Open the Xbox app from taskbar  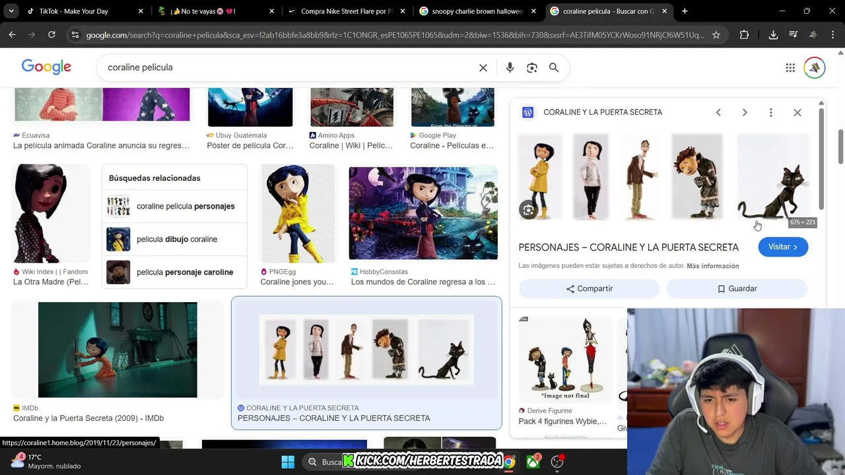(x=533, y=462)
